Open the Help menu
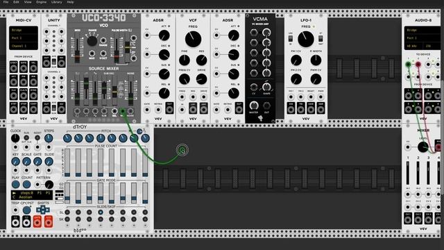444x250 pixels. point(70,2)
